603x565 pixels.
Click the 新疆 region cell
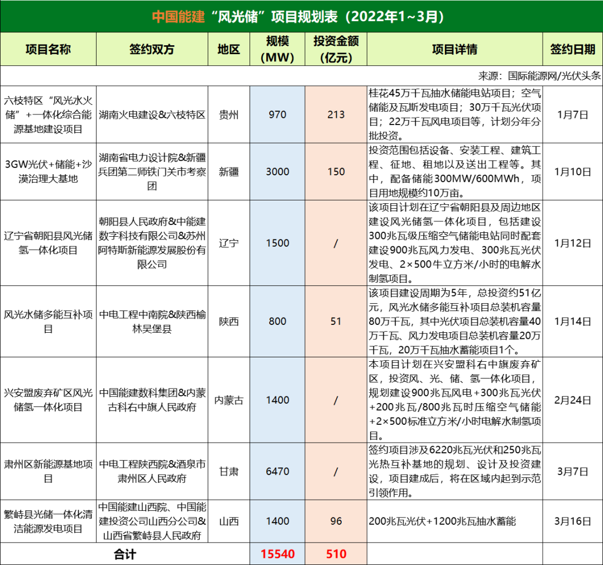[228, 171]
